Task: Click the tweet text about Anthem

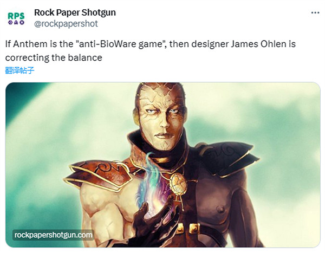Action: click(151, 51)
